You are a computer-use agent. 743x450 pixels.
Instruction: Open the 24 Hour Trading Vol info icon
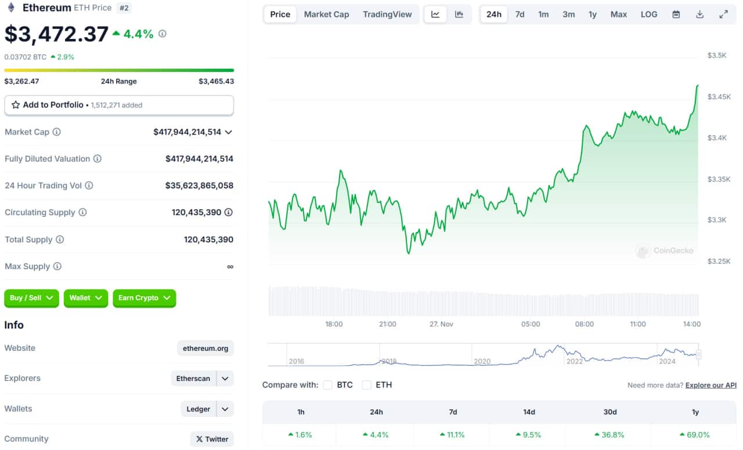(89, 186)
